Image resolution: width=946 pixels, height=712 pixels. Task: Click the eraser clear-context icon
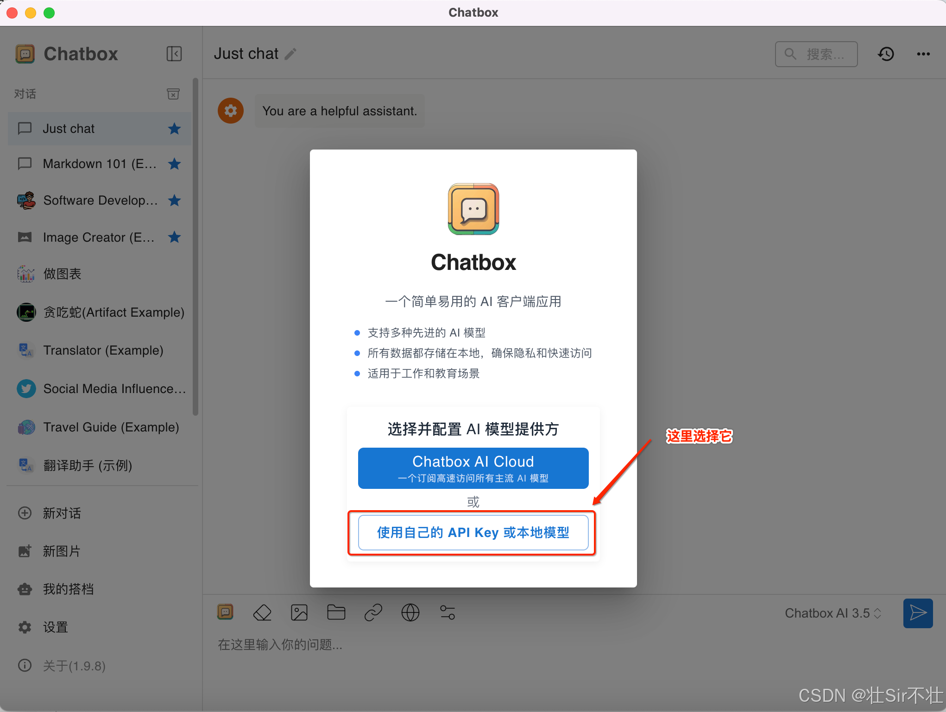[x=262, y=612]
